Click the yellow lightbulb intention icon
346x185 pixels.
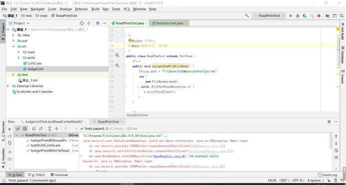click(x=130, y=40)
